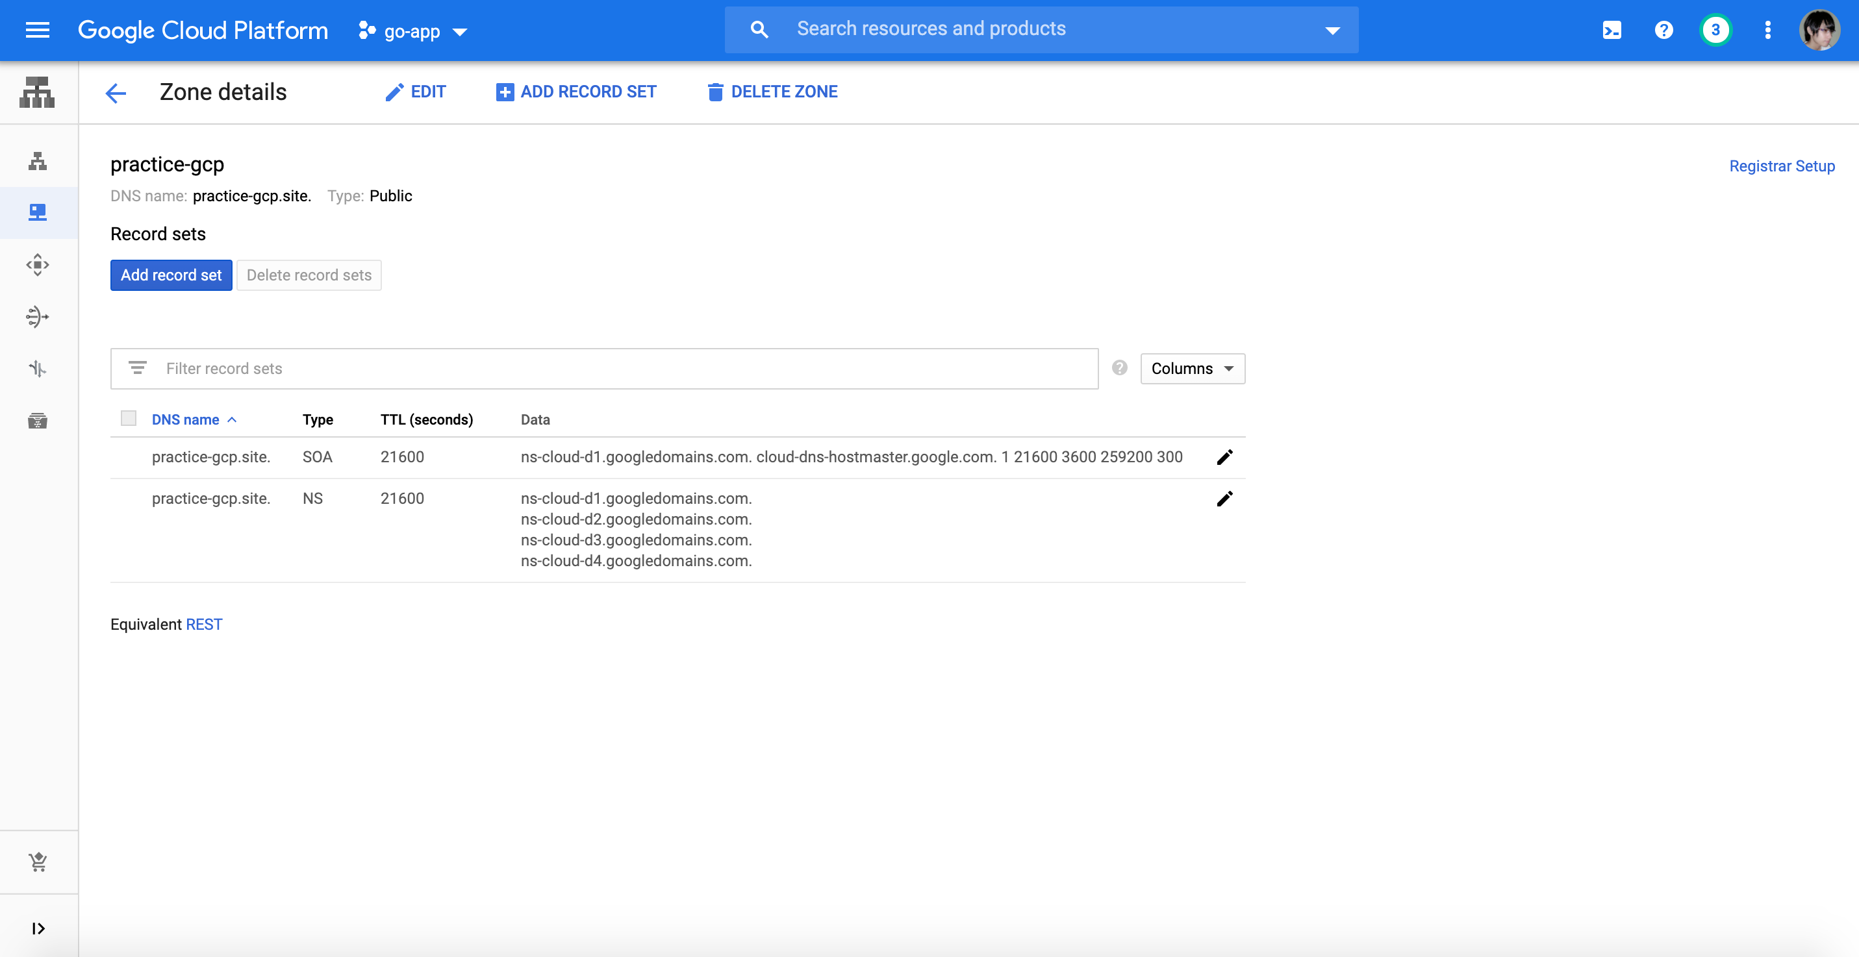Open the help question mark menu
Viewport: 1859px width, 957px height.
coord(1663,31)
